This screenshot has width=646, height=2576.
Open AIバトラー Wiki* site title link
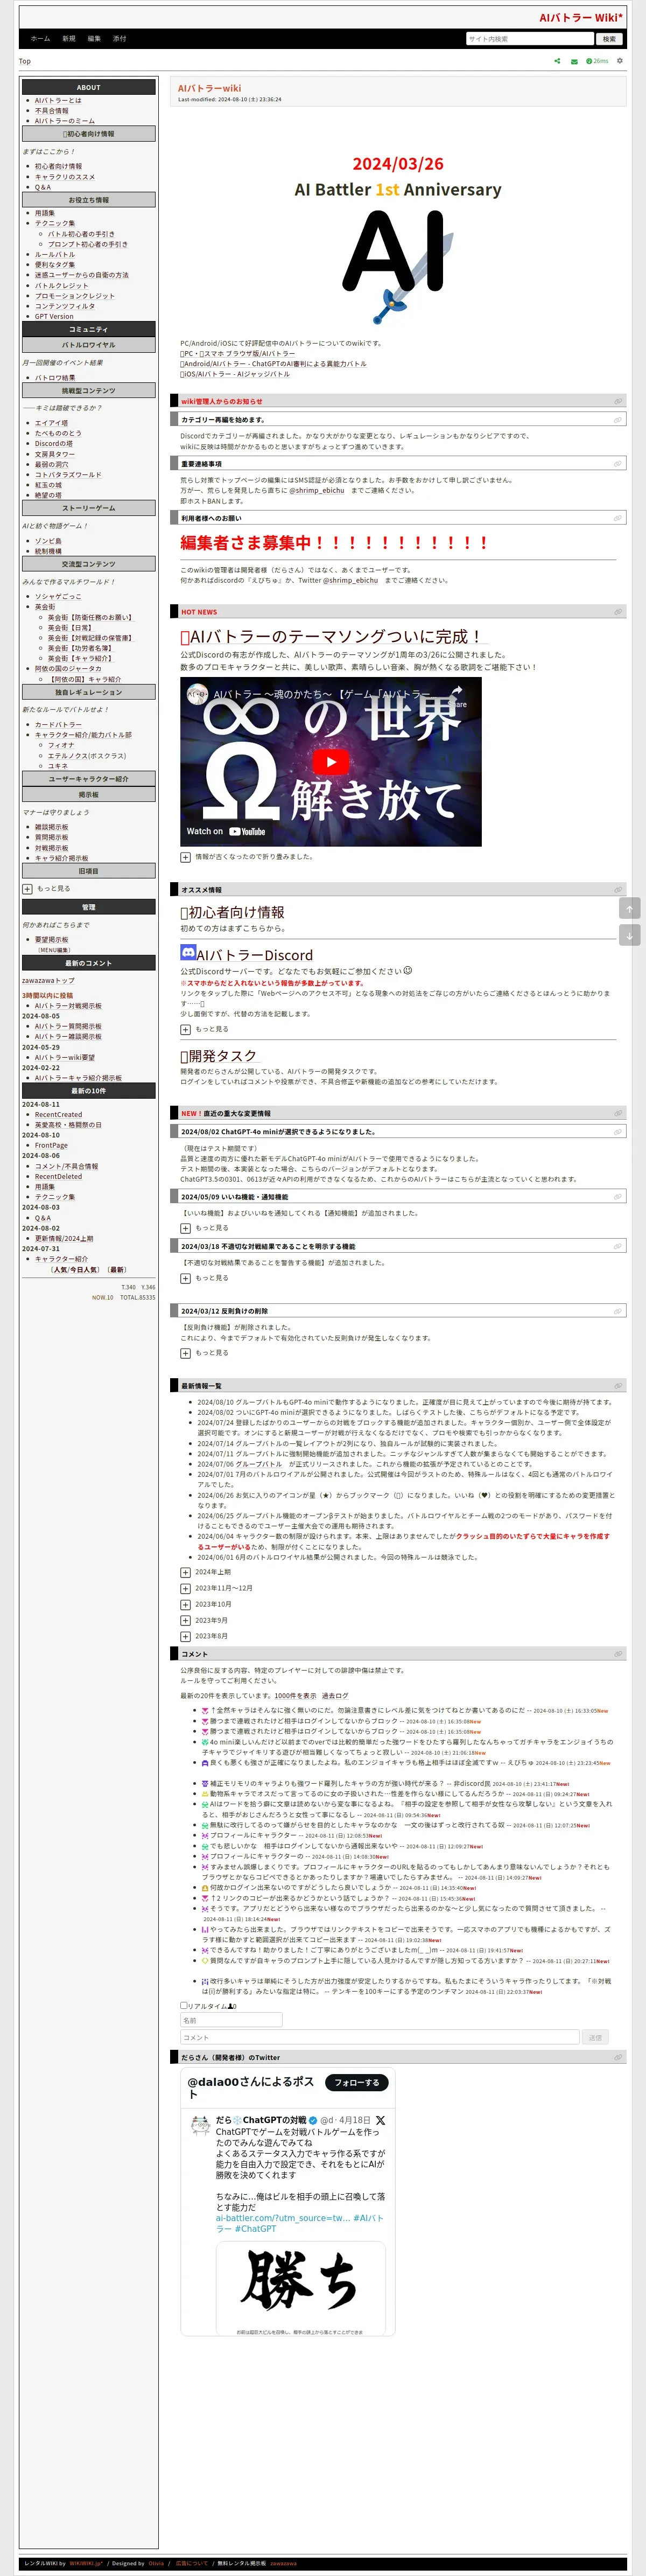coord(581,17)
